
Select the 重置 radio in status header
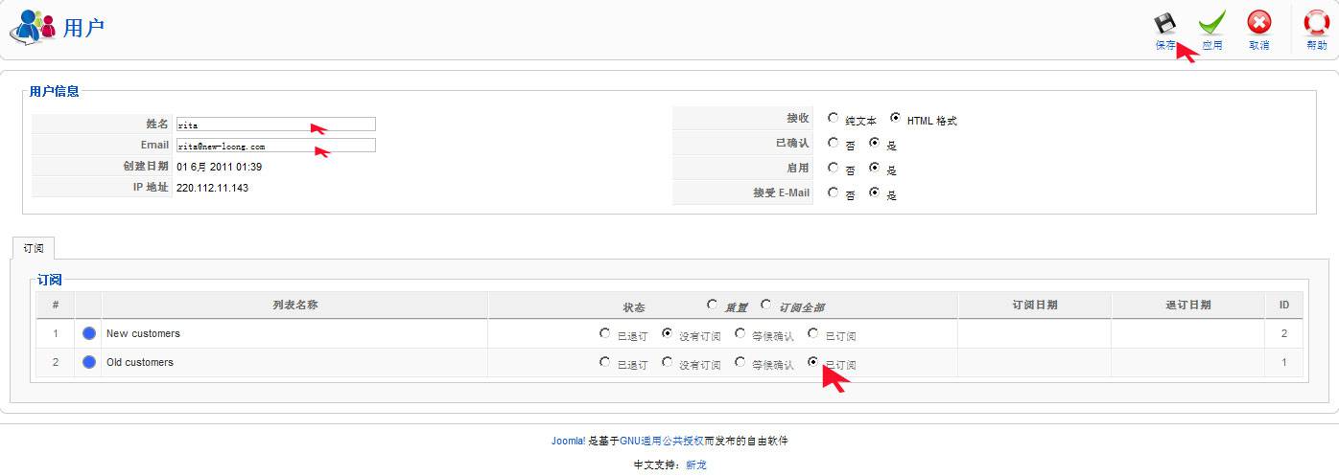(x=712, y=305)
